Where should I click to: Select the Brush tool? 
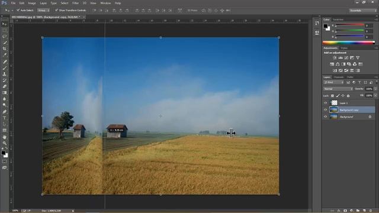click(x=4, y=67)
